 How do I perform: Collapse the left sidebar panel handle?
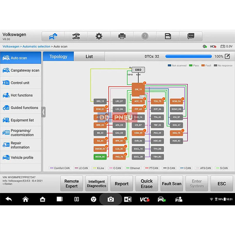click(x=43, y=112)
